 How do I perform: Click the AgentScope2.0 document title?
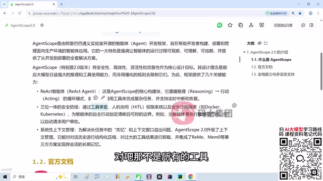(x=23, y=25)
